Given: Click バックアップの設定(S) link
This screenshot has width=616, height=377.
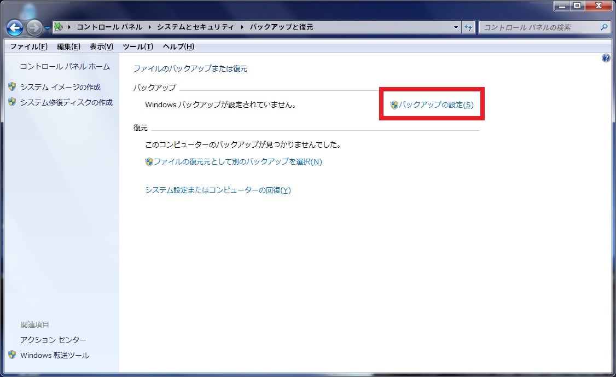Looking at the screenshot, I should coord(436,105).
